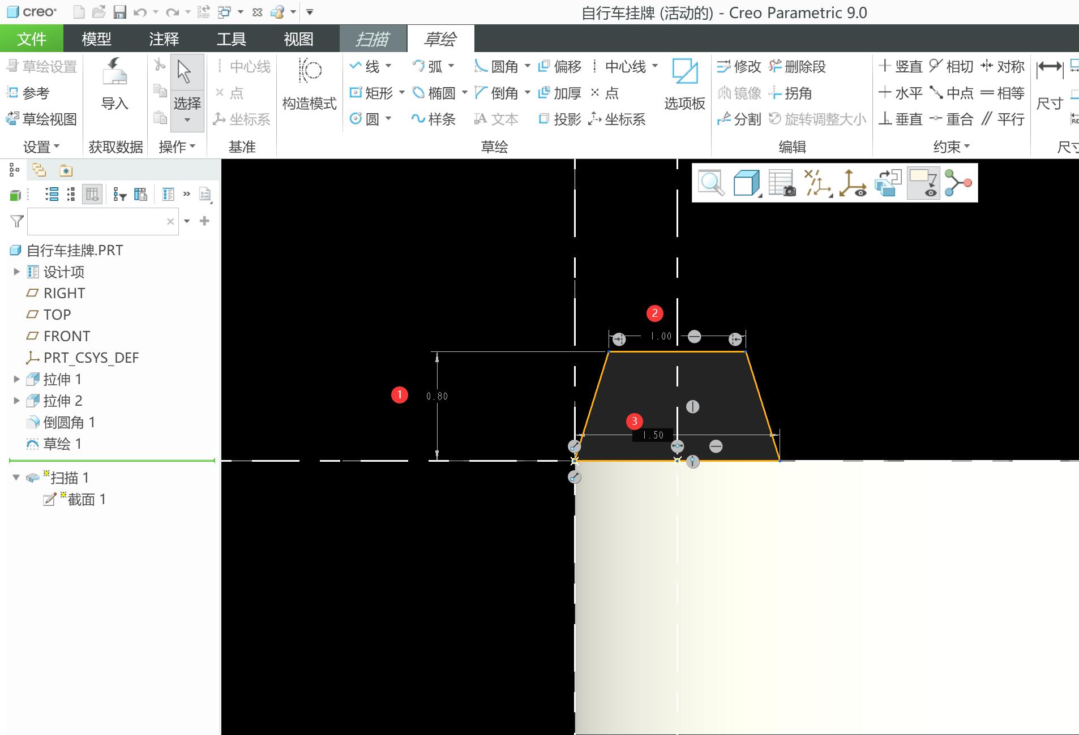Viewport: 1079px width, 735px height.
Task: Expand the 拉伸 1 tree node
Action: [16, 379]
